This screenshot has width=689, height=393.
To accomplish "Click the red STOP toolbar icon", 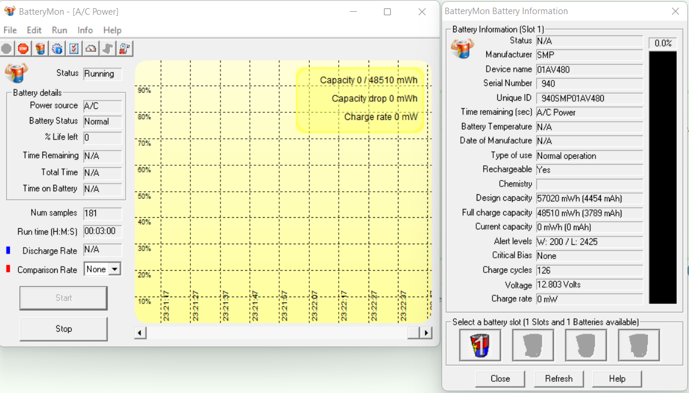I will click(x=23, y=48).
